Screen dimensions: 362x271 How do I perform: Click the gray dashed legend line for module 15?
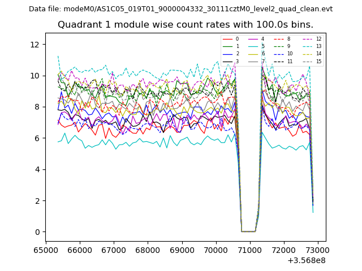tap(307, 62)
